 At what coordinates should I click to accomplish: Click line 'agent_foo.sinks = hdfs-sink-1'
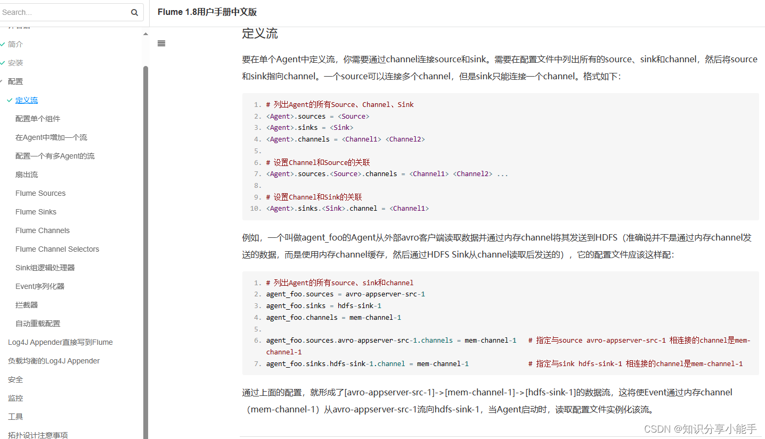[x=324, y=306]
